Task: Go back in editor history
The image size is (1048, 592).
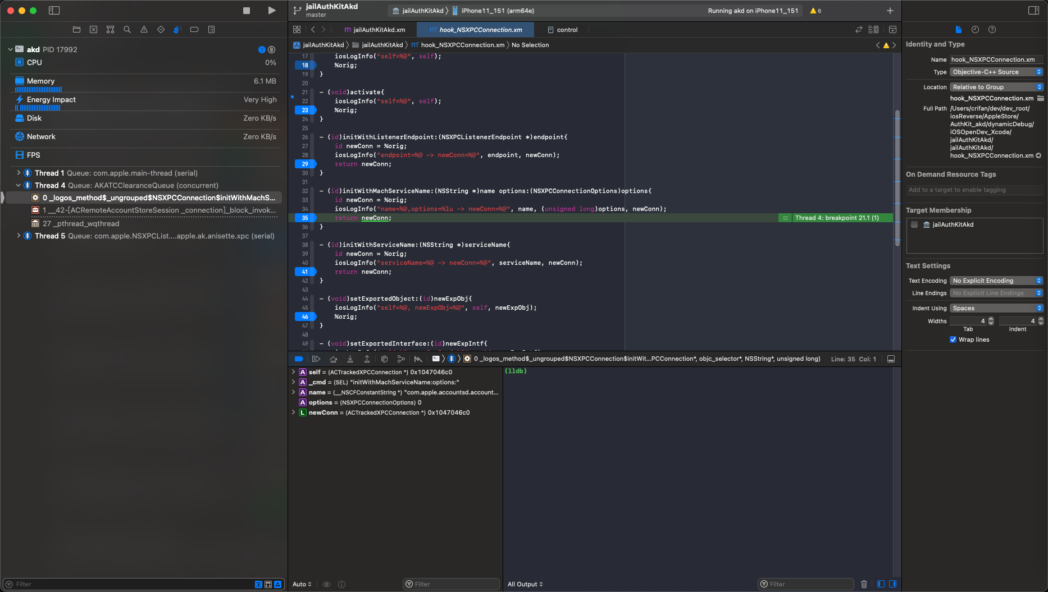Action: pyautogui.click(x=313, y=30)
